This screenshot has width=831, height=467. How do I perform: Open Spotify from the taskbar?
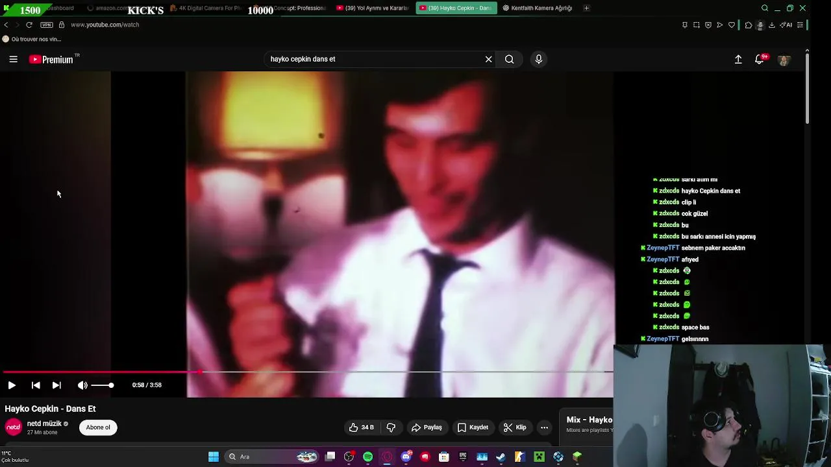(x=368, y=457)
